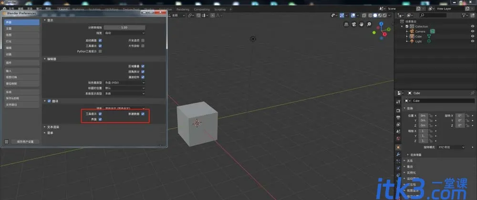Image resolution: width=477 pixels, height=200 pixels.
Task: Toggle Python工具提示 checkbox
Action: point(100,51)
